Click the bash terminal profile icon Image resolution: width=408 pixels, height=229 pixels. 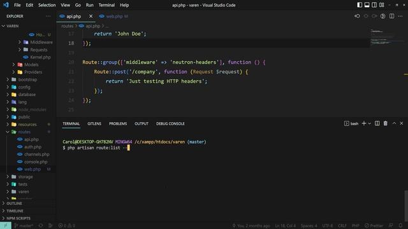tap(347, 123)
